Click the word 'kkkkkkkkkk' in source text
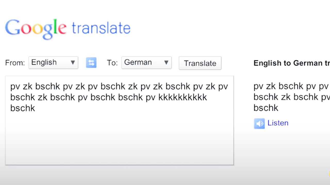Viewport: 330px width, 185px height. [x=183, y=97]
